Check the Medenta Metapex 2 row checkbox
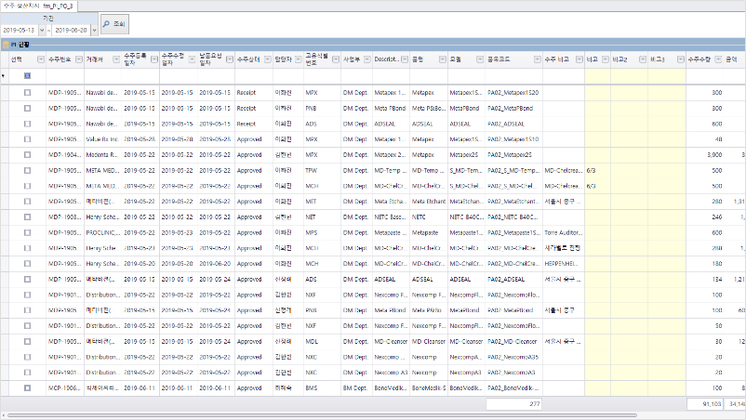Image resolution: width=746 pixels, height=420 pixels. [27, 155]
